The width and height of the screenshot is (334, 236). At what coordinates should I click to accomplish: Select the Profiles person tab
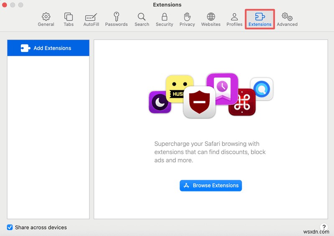(x=234, y=19)
